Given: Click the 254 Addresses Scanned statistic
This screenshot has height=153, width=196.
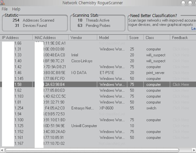Looking at the screenshot, I should click(33, 20).
